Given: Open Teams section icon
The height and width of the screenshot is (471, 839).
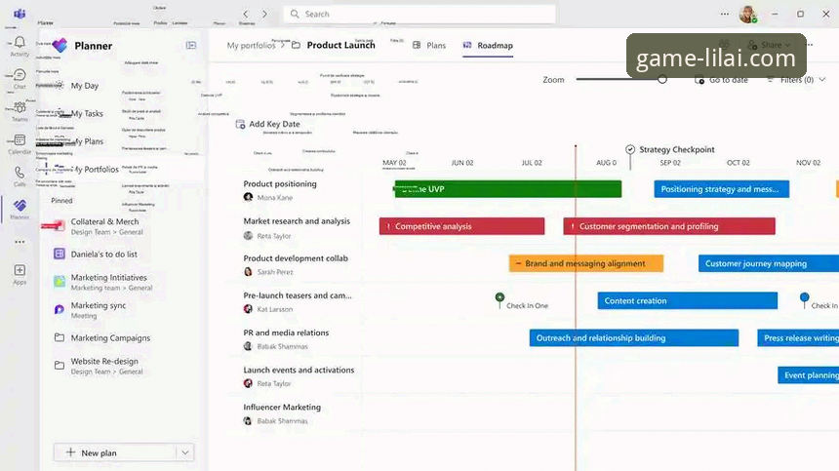Looking at the screenshot, I should [20, 111].
